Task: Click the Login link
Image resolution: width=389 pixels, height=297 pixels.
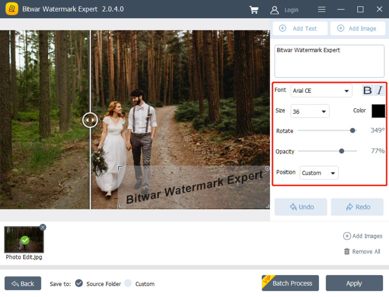Action: coord(291,10)
